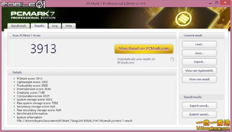The width and height of the screenshot is (232, 132).
Task: Click the Load... button
Action: click(199, 44)
